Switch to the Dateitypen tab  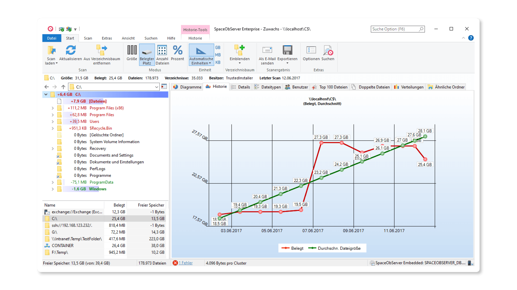[267, 87]
